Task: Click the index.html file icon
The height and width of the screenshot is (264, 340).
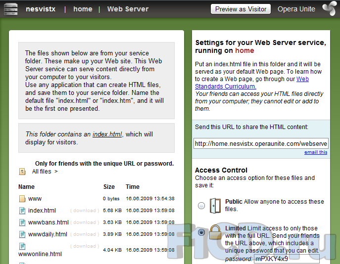Action: coord(22,211)
